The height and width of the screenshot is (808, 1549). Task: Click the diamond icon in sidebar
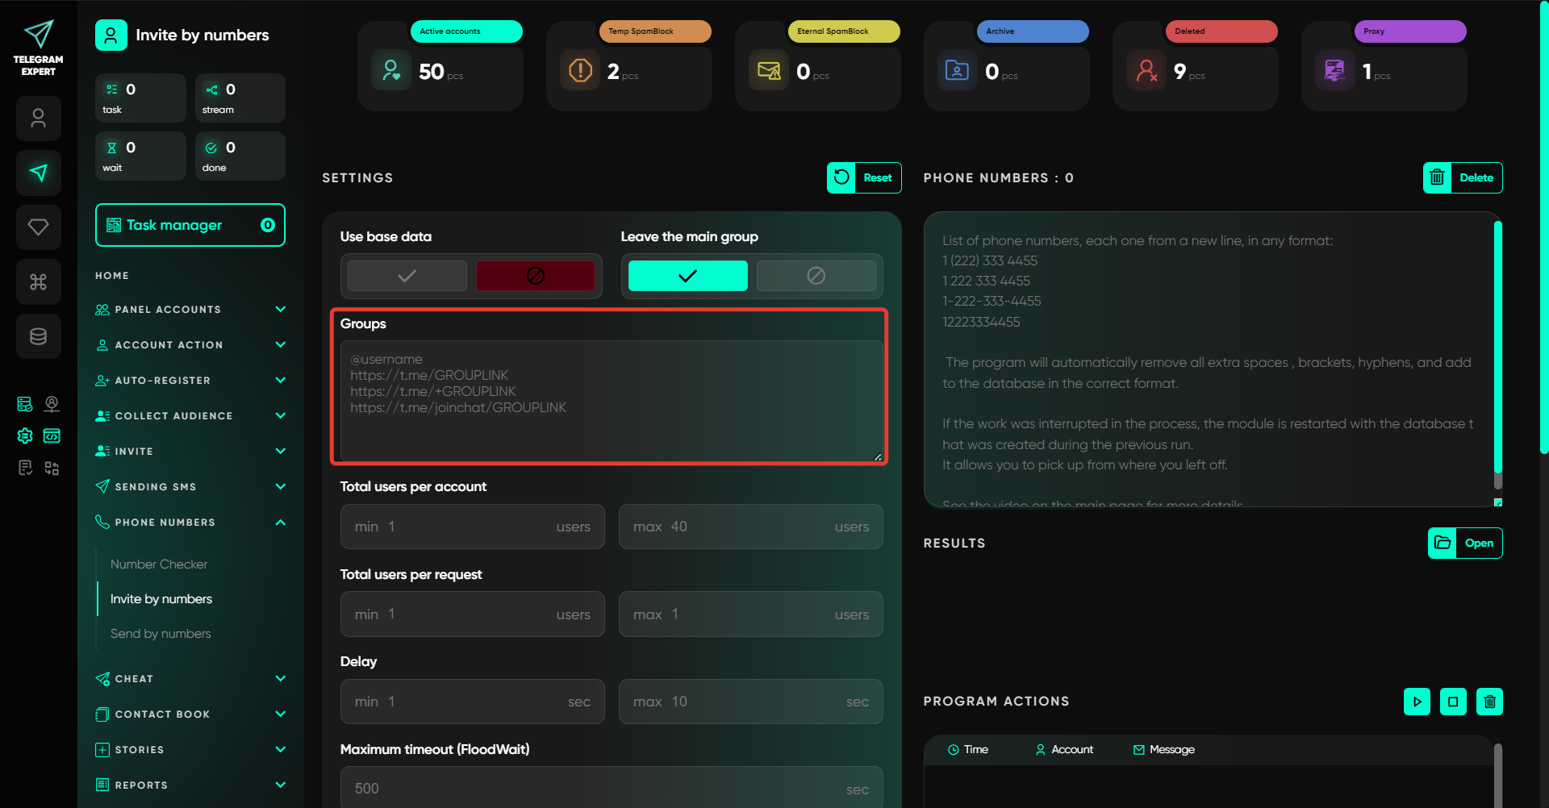pyautogui.click(x=38, y=227)
